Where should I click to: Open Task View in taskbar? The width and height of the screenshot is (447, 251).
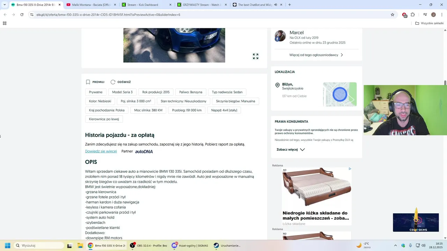pyautogui.click(x=69, y=245)
